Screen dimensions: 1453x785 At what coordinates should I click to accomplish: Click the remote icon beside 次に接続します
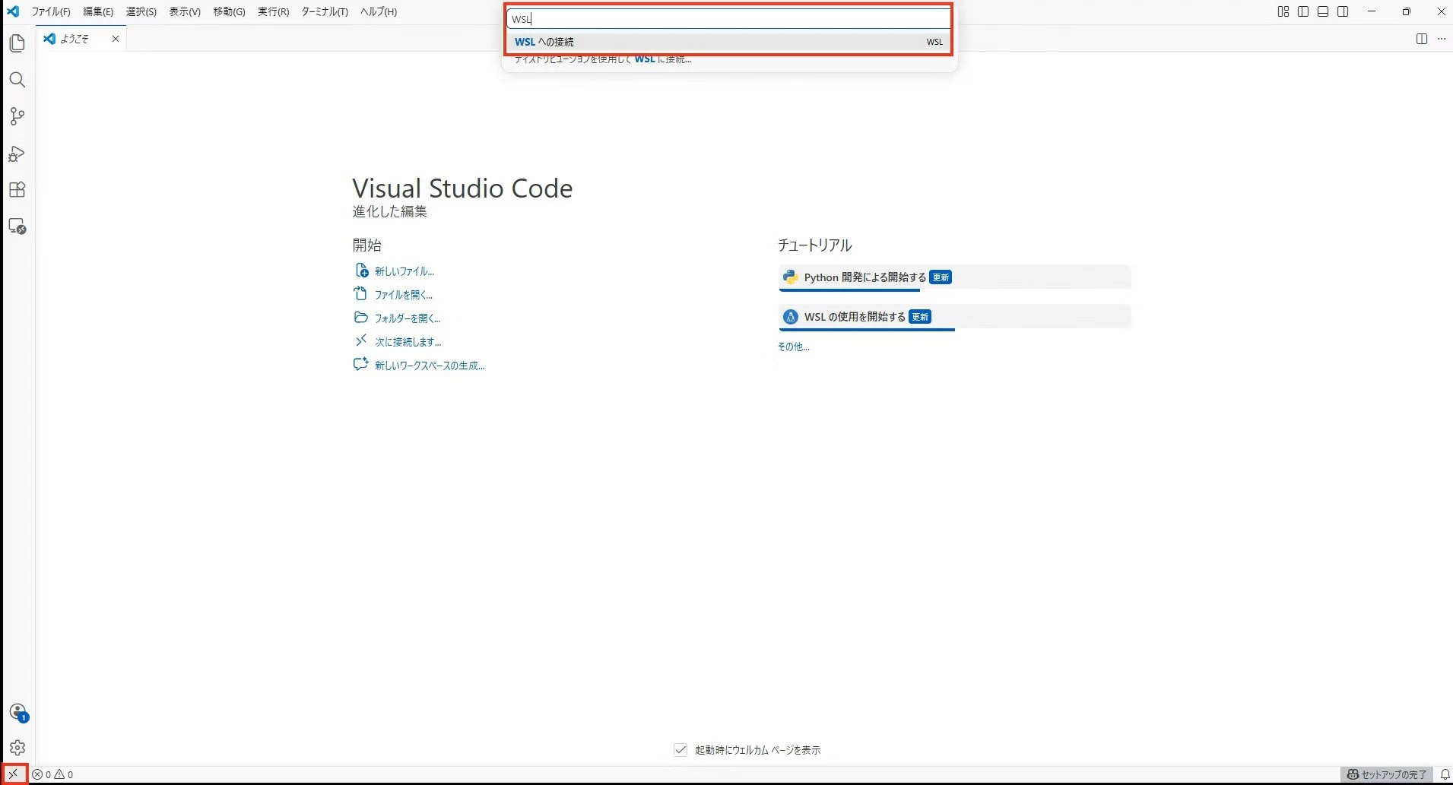tap(361, 341)
